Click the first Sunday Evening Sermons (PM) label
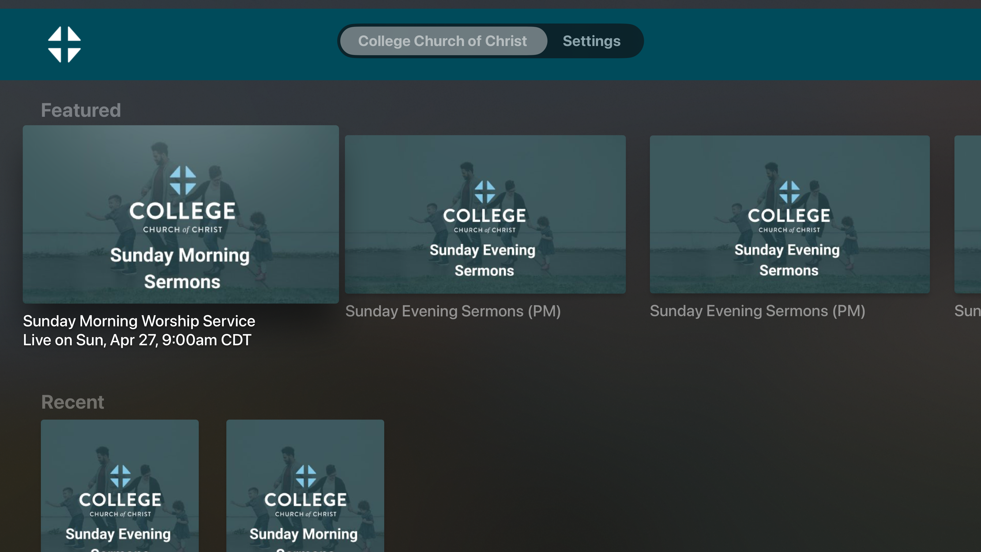Screen dimensions: 981x552 coord(453,311)
